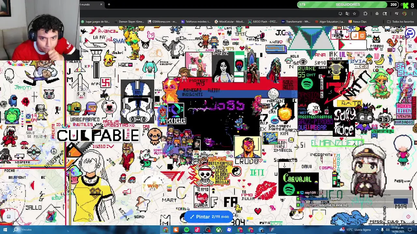Click the location target icon at bottom right
This screenshot has height=234, width=417.
tap(408, 217)
